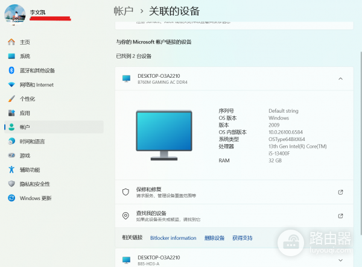Click the B760M GAMING device monitor icon
Viewport: 362px width, 267px height.
(126, 78)
